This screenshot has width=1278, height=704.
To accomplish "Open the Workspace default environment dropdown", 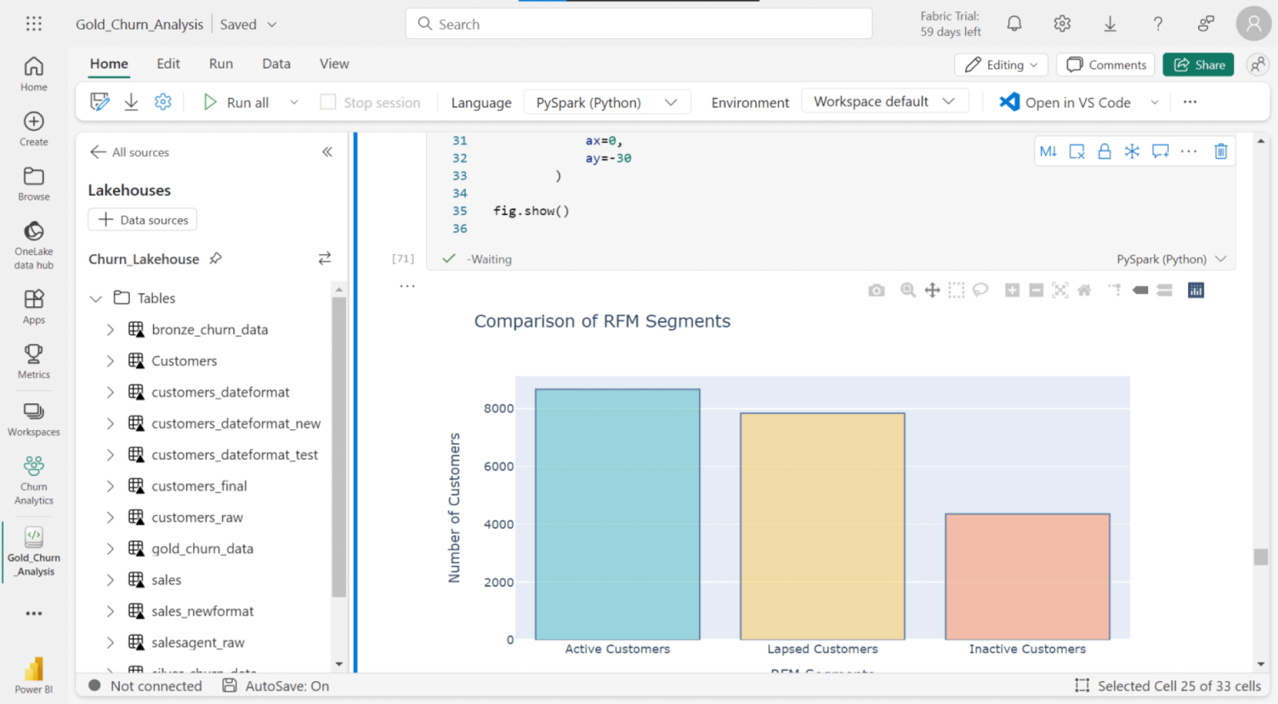I will pos(885,102).
